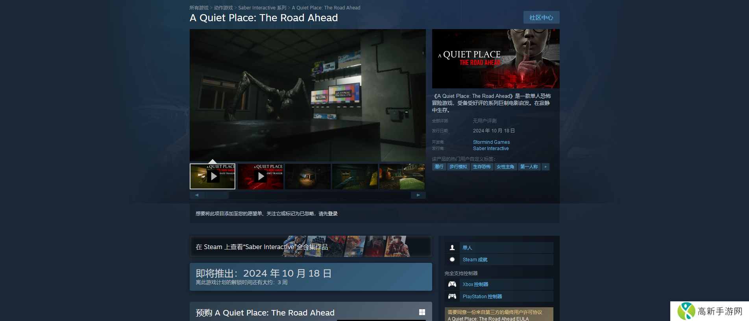The width and height of the screenshot is (749, 321).
Task: Open Stormind Games developer link
Action: [x=491, y=142]
